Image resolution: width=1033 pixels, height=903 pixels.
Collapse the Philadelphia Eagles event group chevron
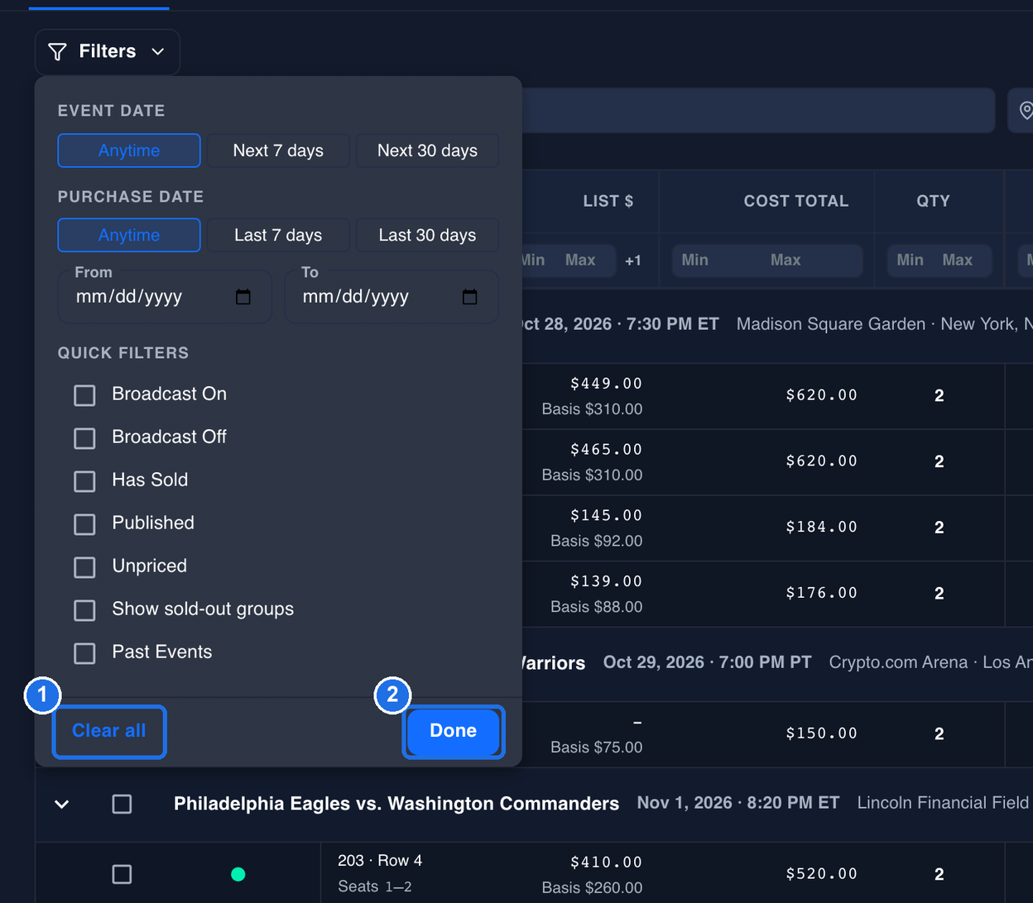pos(62,804)
